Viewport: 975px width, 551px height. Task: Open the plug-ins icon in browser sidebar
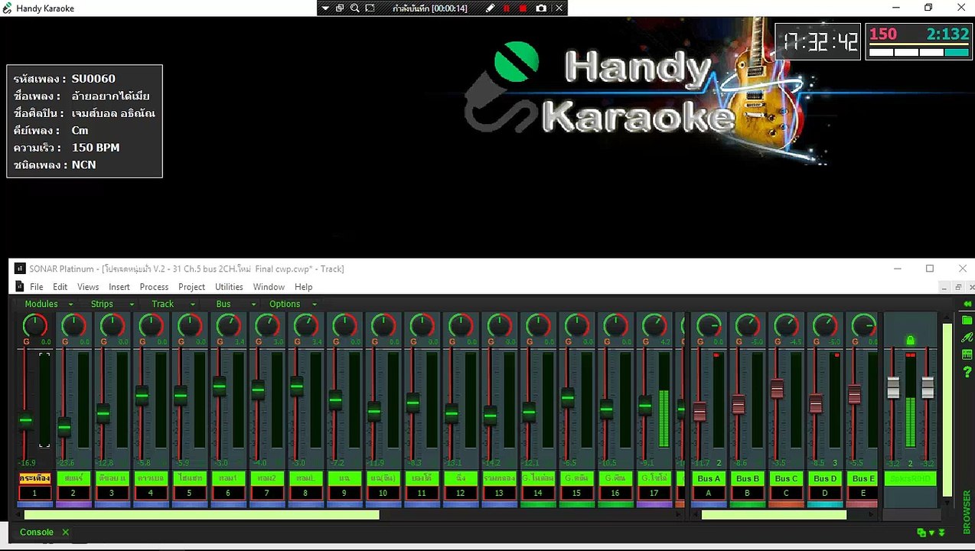pyautogui.click(x=967, y=337)
